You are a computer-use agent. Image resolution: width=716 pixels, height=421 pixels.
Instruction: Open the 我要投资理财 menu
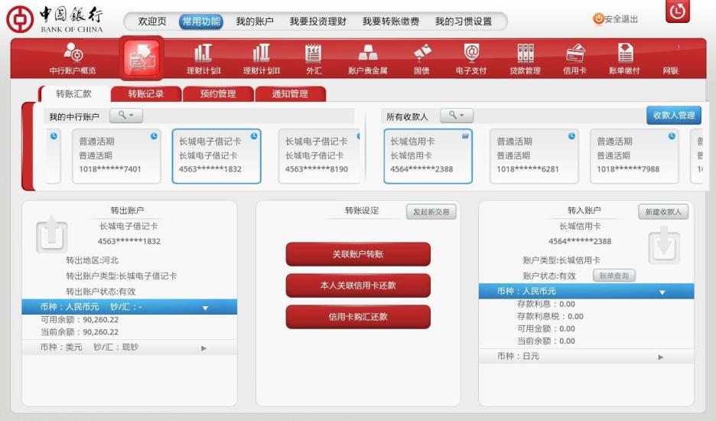(317, 21)
